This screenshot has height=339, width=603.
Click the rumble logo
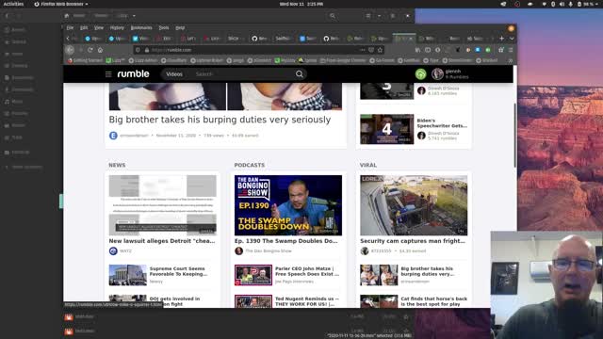pyautogui.click(x=133, y=73)
